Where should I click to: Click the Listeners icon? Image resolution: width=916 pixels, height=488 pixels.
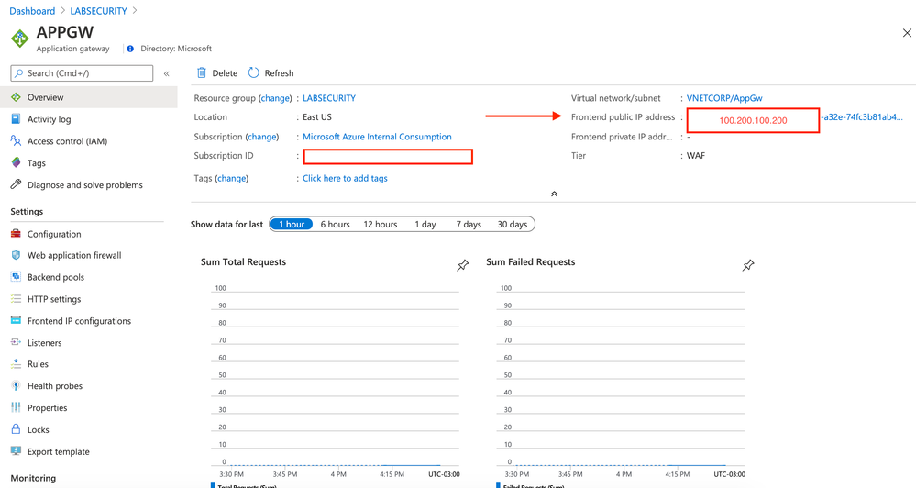[16, 342]
